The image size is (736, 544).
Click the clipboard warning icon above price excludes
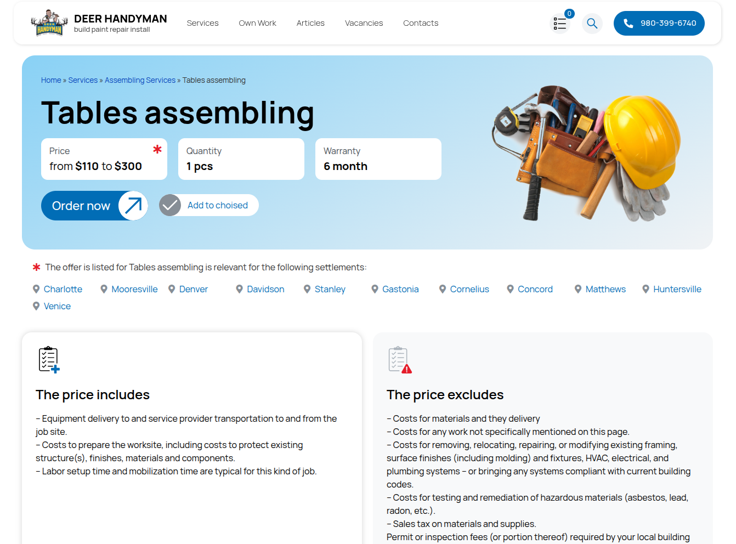tap(400, 360)
